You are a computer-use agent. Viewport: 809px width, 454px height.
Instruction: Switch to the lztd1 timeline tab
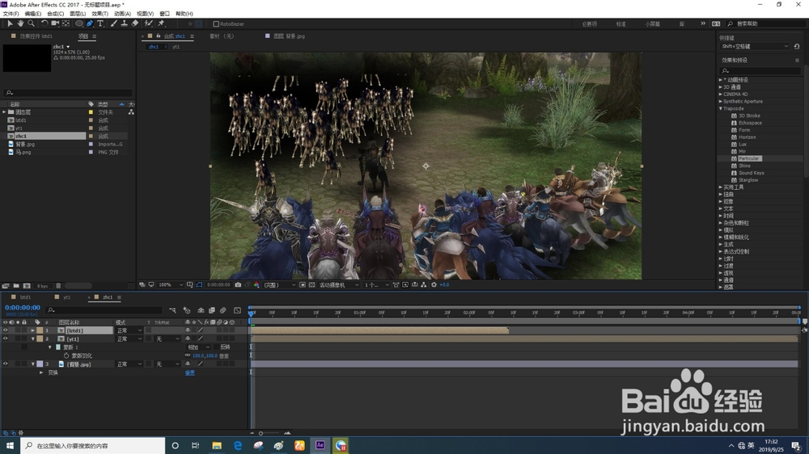pos(25,297)
